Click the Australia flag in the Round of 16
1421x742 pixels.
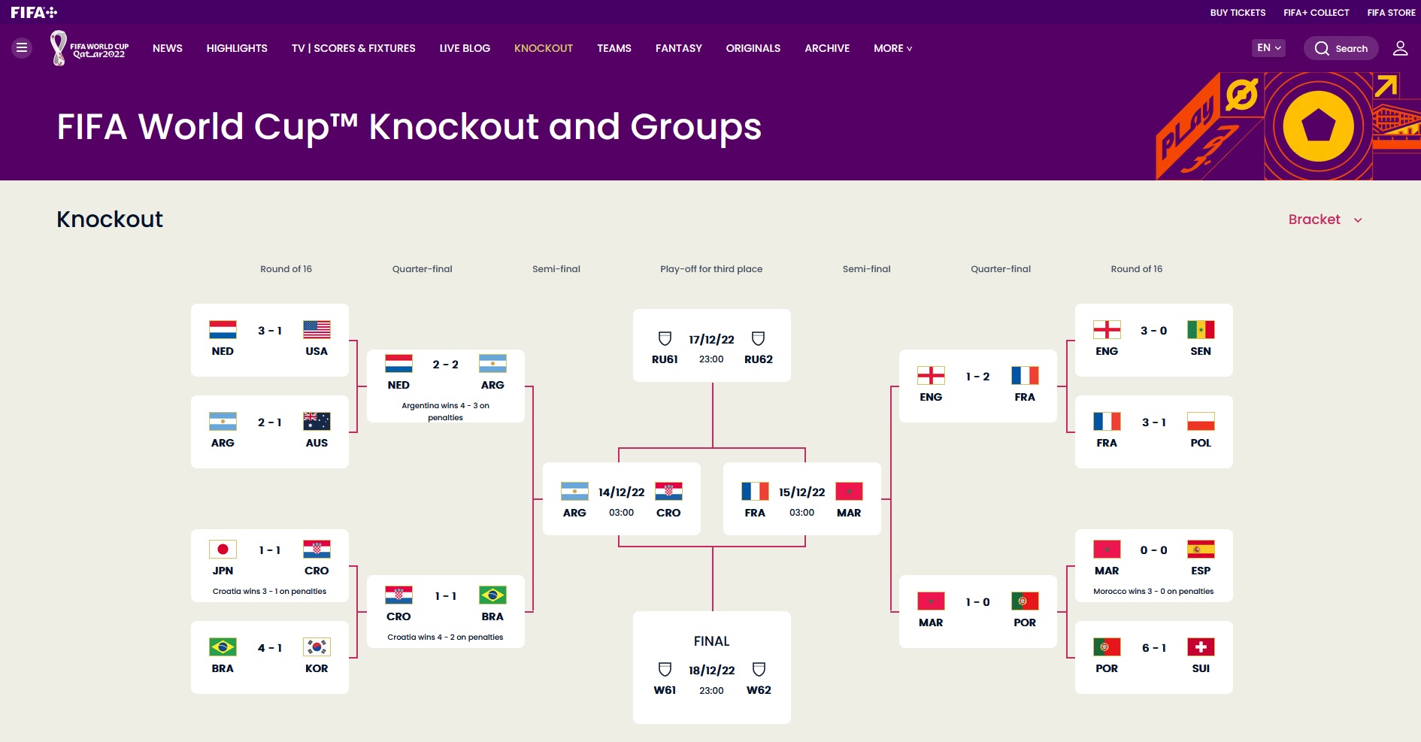click(x=317, y=421)
